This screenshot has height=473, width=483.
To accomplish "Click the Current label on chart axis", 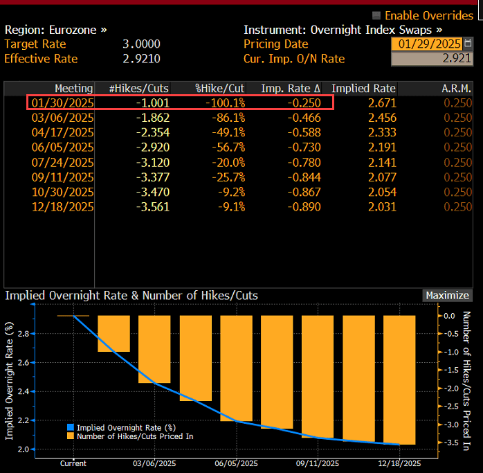I will click(73, 463).
